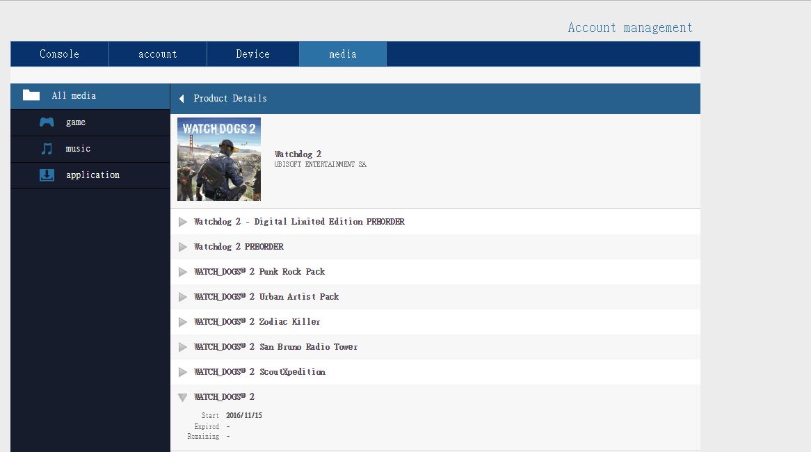Click the All media folder icon

(31, 95)
